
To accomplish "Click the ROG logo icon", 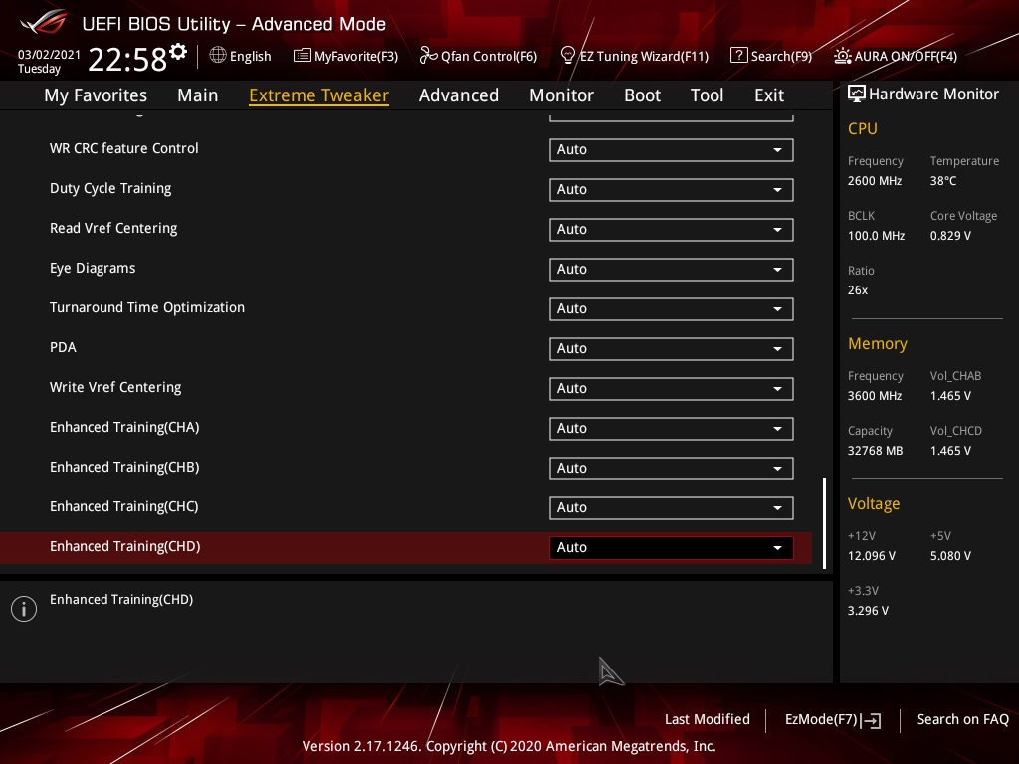I will [43, 23].
